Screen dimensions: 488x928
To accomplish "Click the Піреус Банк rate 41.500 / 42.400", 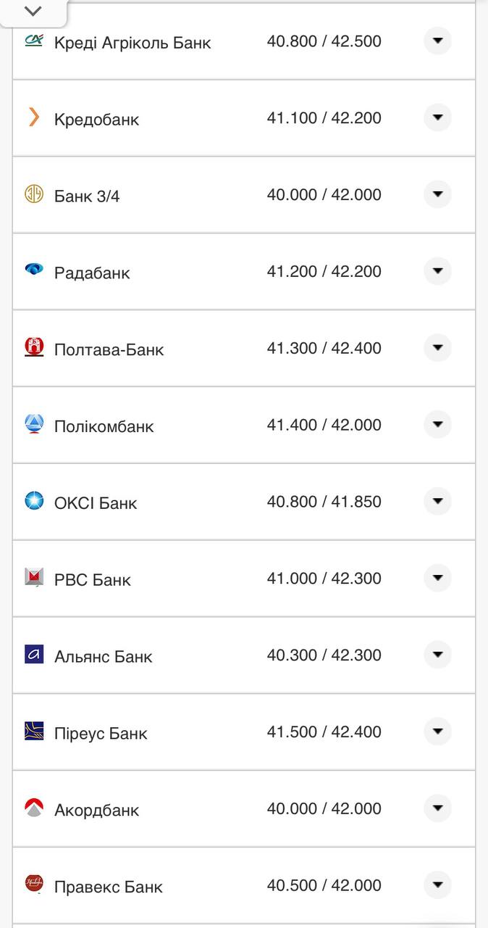I will [x=324, y=732].
